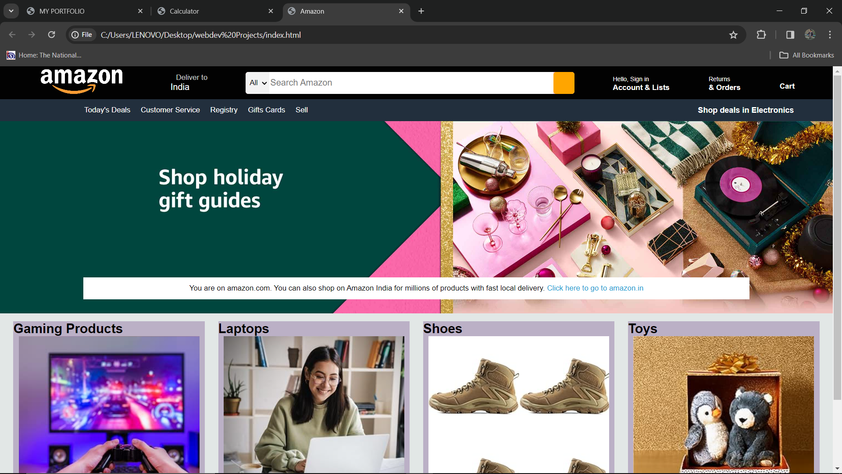
Task: Click the Amazon logo
Action: pos(82,81)
